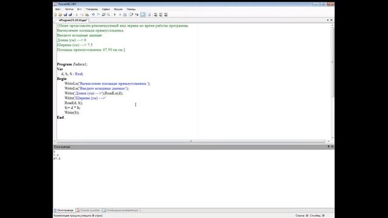Click the Write 'Ширина (см)' line
388x218 pixels.
pos(85,98)
